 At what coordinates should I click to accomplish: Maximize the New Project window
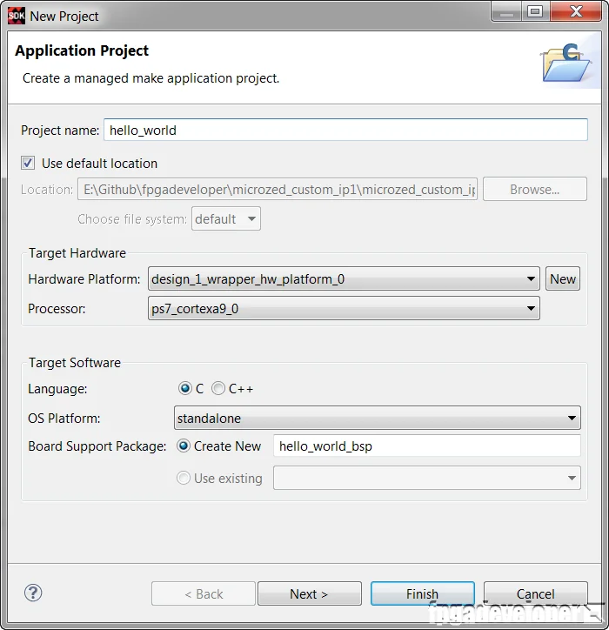[x=536, y=12]
